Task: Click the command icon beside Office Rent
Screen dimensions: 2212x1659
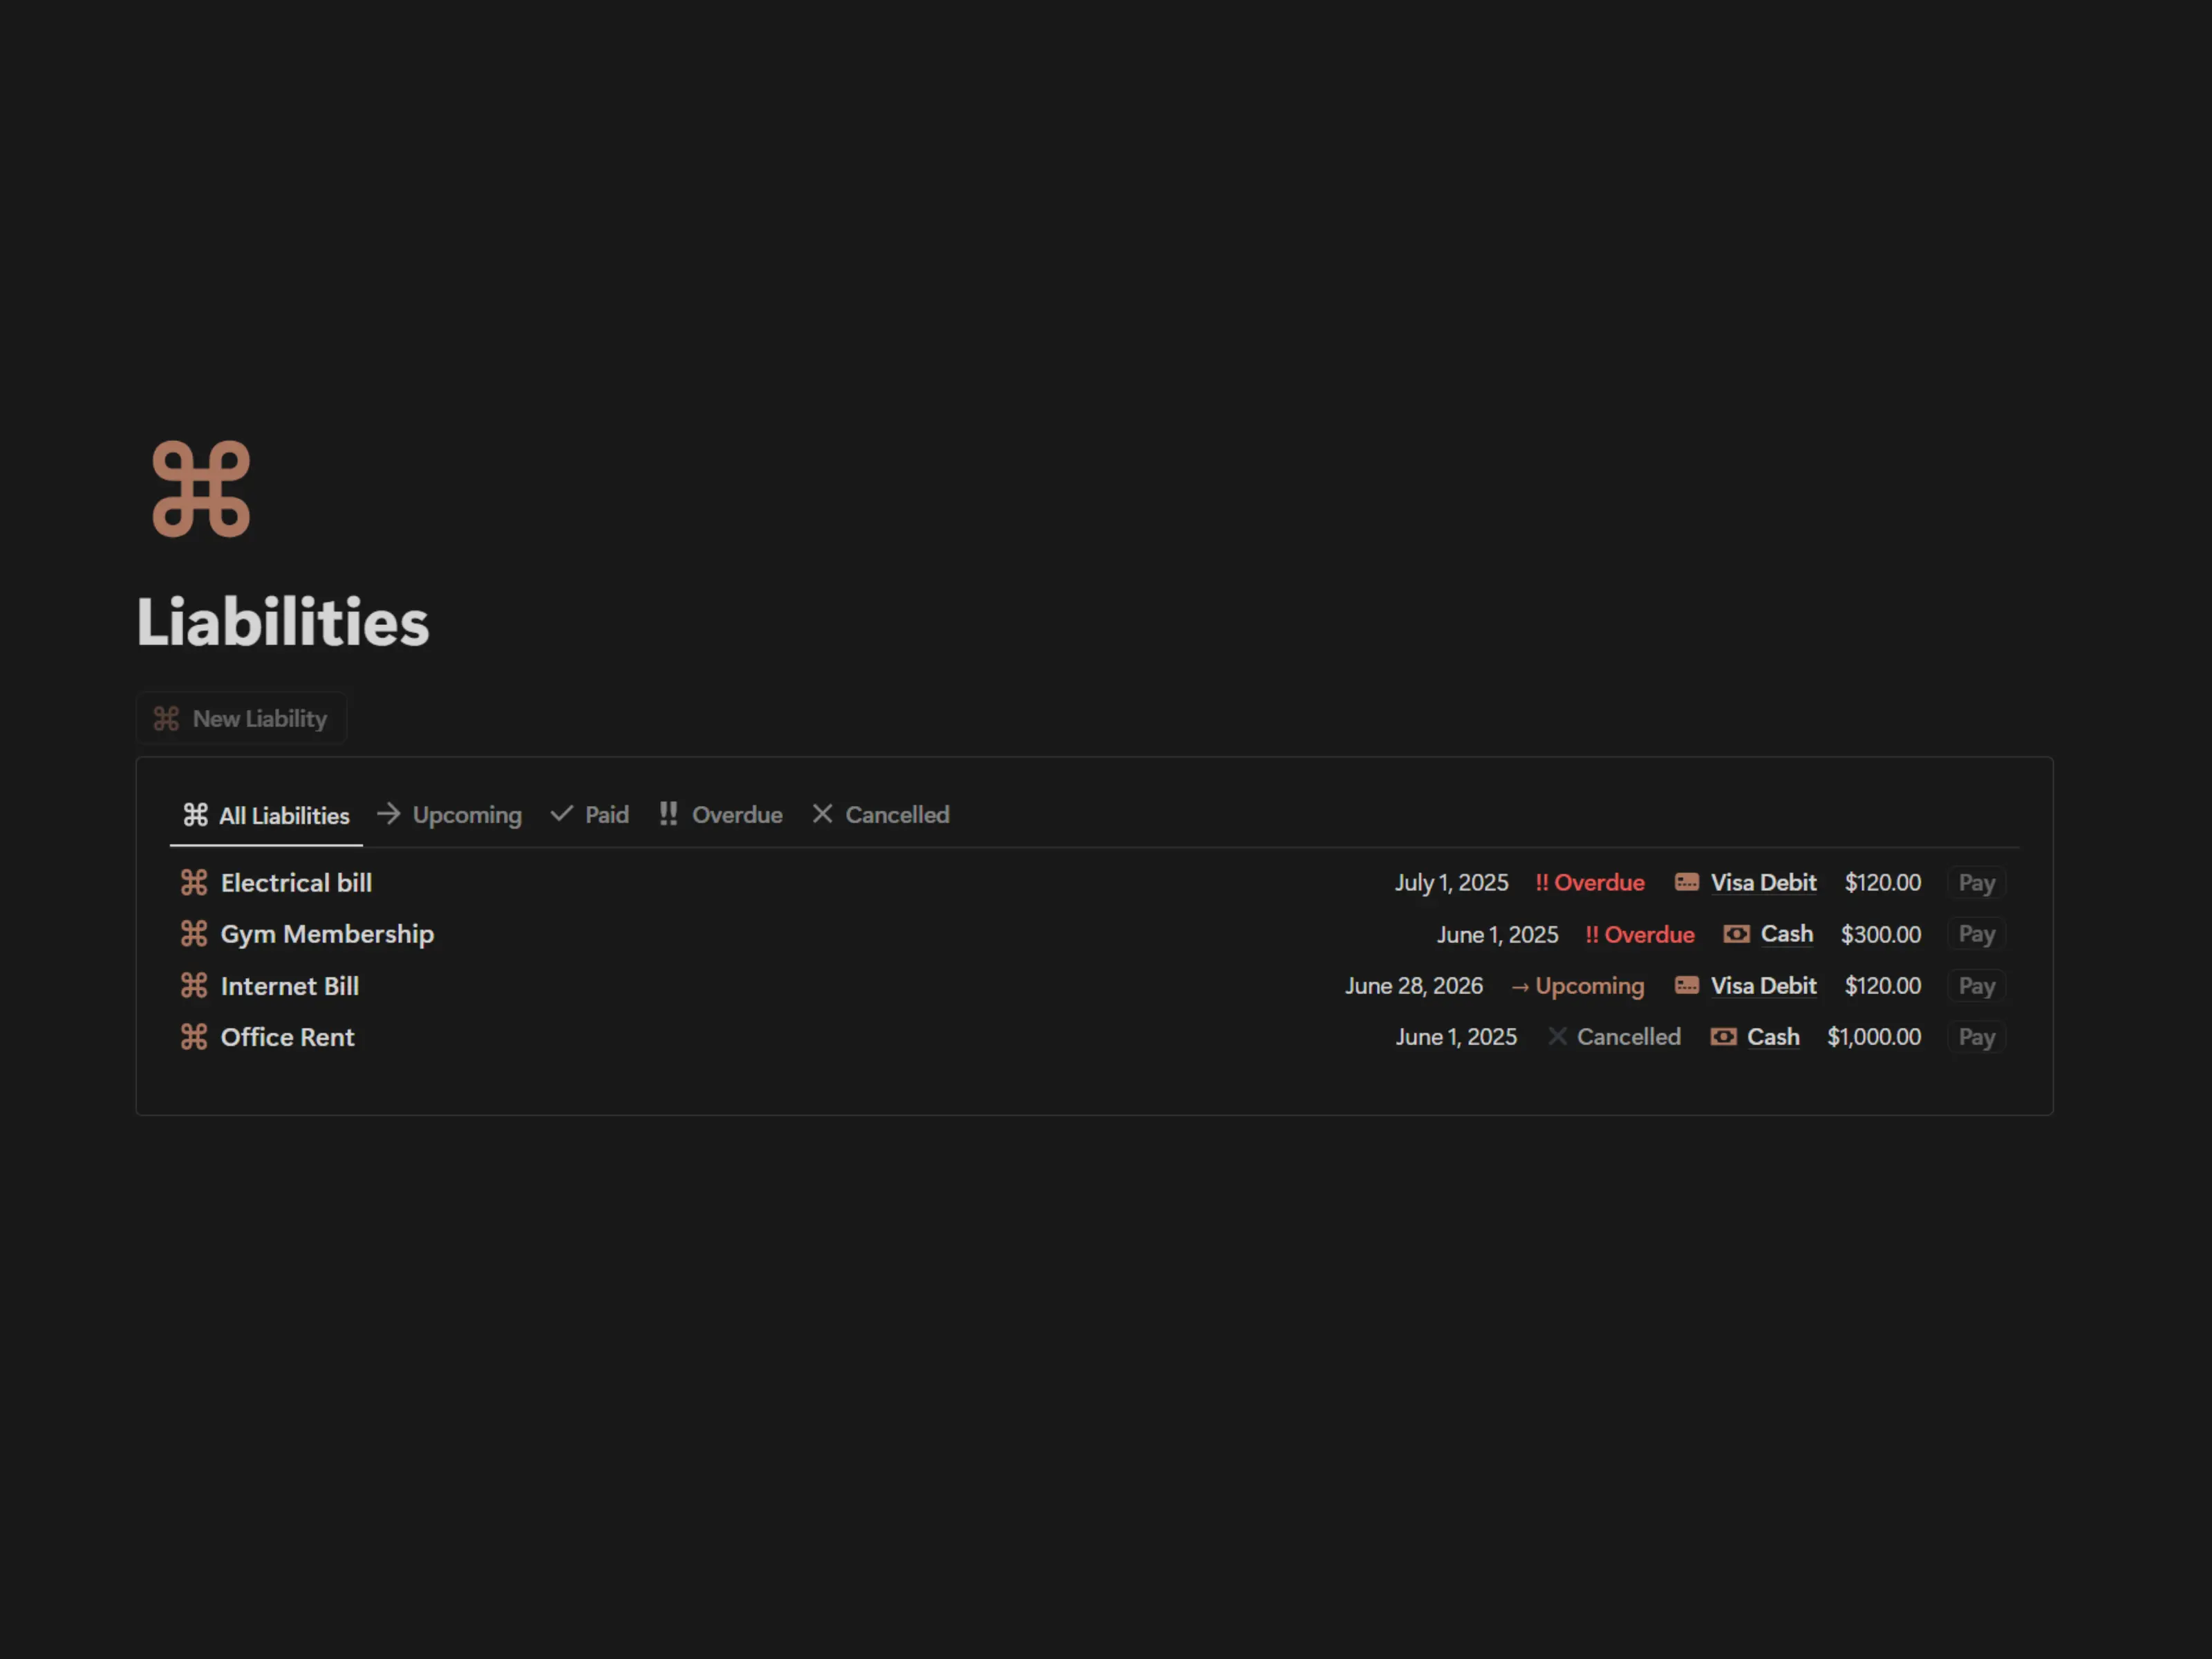Action: point(194,1036)
